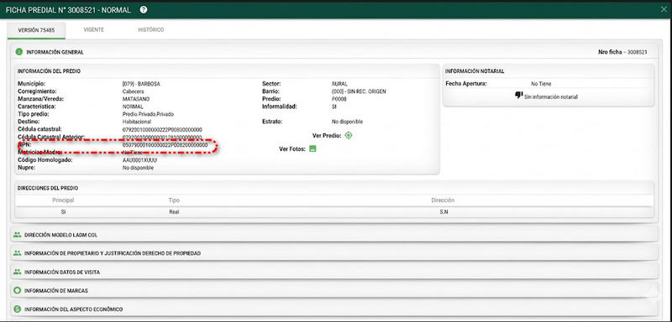The height and width of the screenshot is (322, 672).
Task: Click the Dirección column header
Action: (443, 200)
